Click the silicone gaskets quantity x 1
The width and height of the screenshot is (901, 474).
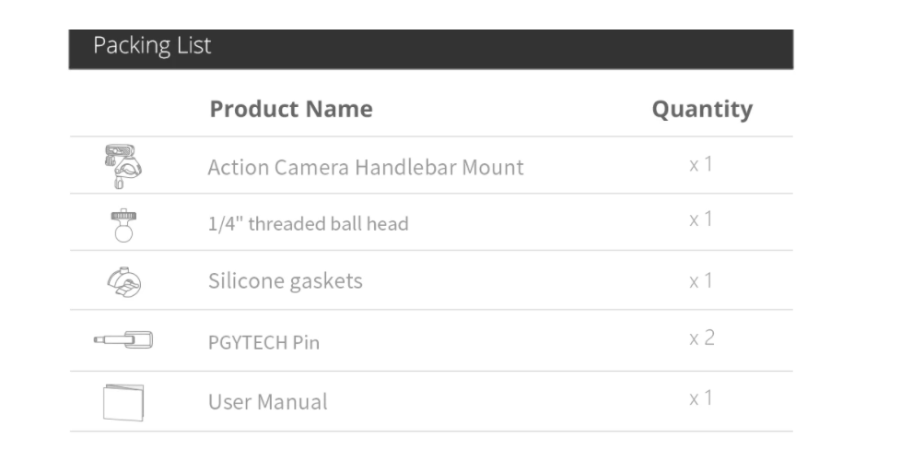point(701,280)
